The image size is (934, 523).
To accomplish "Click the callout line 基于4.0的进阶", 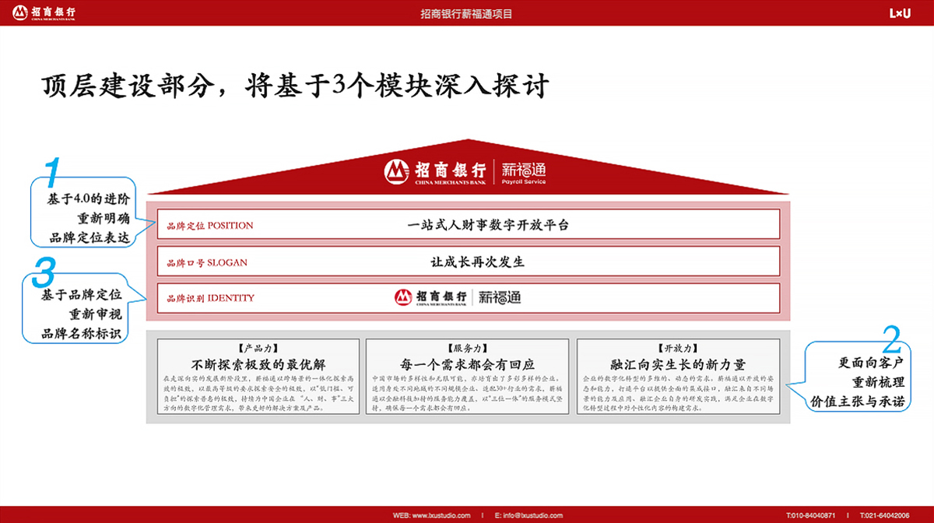I will (89, 200).
